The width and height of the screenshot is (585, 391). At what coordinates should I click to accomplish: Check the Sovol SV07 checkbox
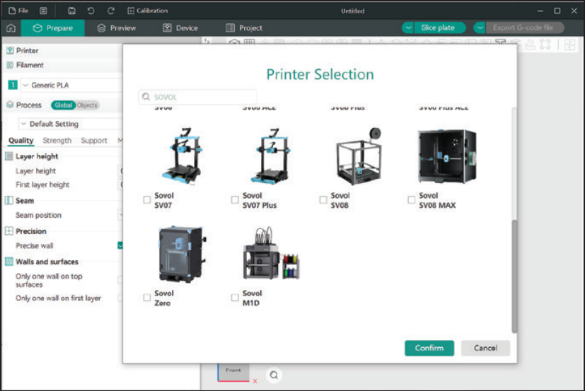pos(147,200)
